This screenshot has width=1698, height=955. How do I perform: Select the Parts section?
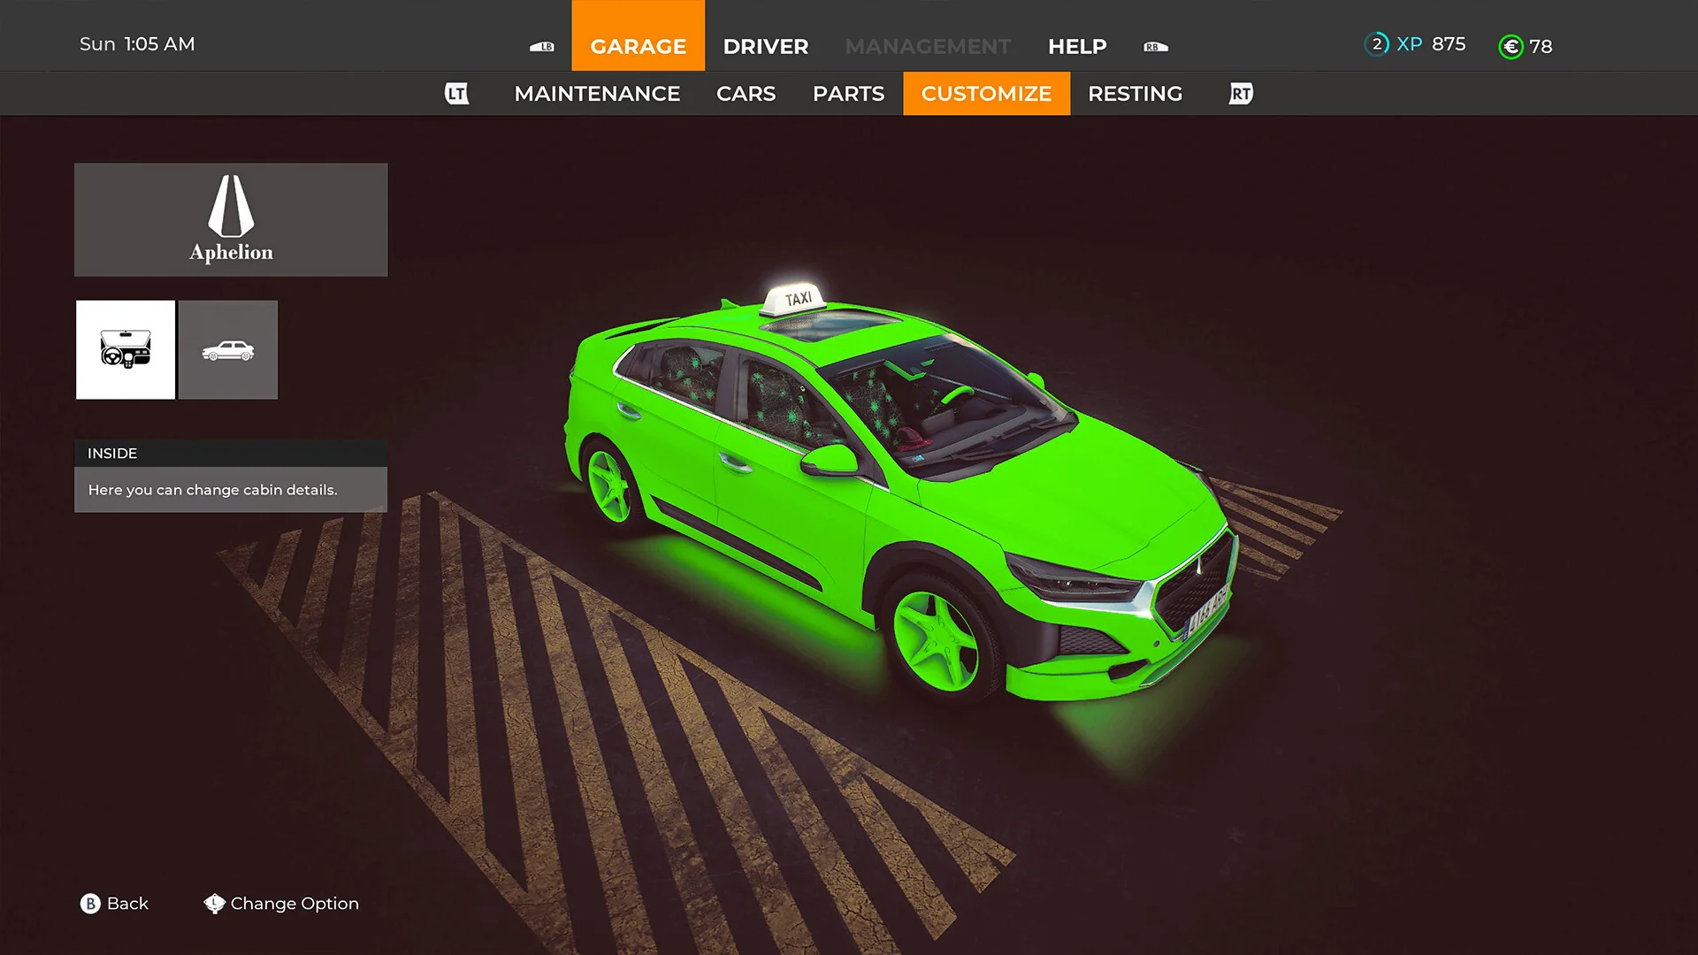847,93
